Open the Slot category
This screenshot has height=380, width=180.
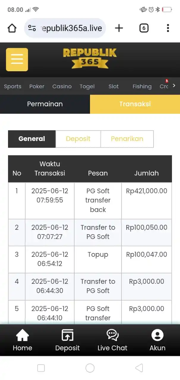(x=113, y=86)
